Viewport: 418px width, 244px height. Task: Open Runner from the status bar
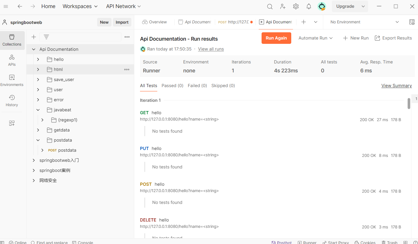[x=307, y=242]
